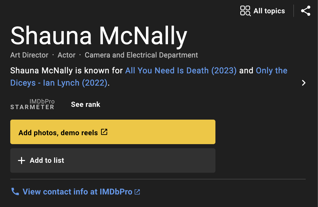The height and width of the screenshot is (207, 318).
Task: Click the phone icon beside contact info
Action: pyautogui.click(x=15, y=191)
